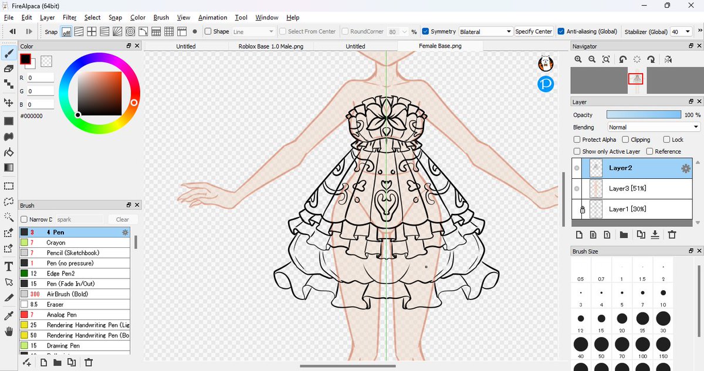Select the Lasso selection tool
Viewport: 704px width, 371px height.
(9, 202)
